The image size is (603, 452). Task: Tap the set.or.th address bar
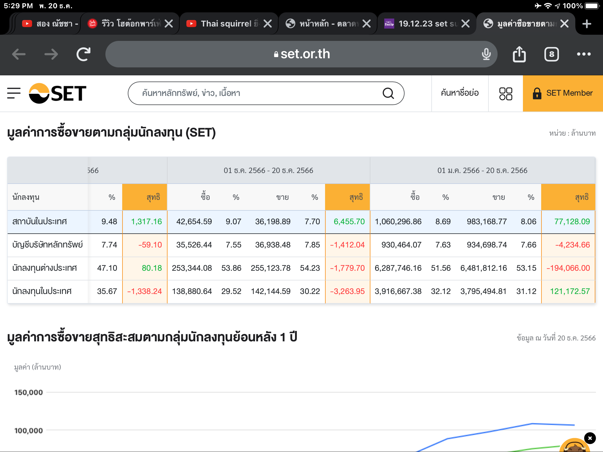click(x=301, y=54)
